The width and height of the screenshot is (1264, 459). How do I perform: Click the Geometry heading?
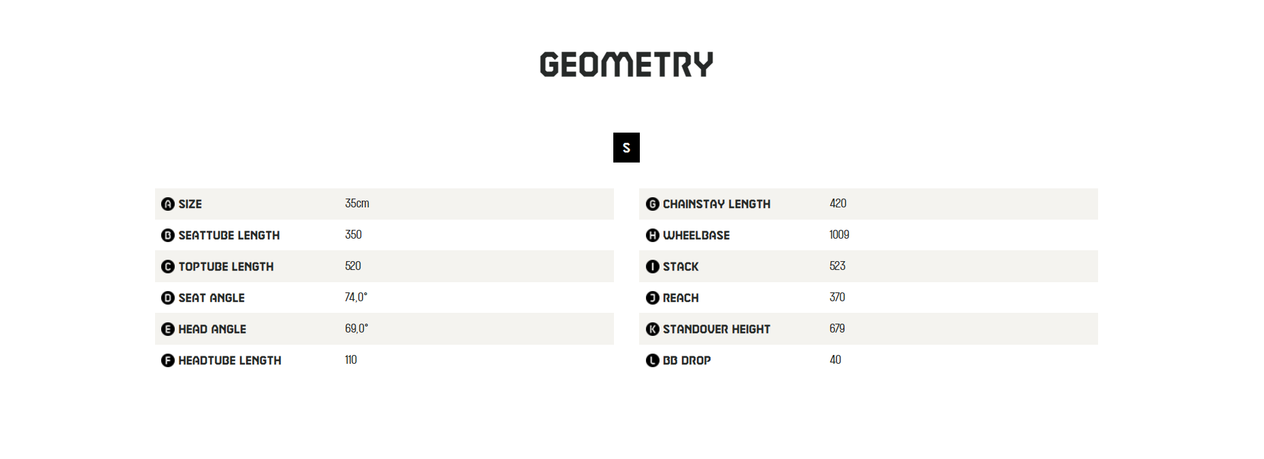click(626, 65)
